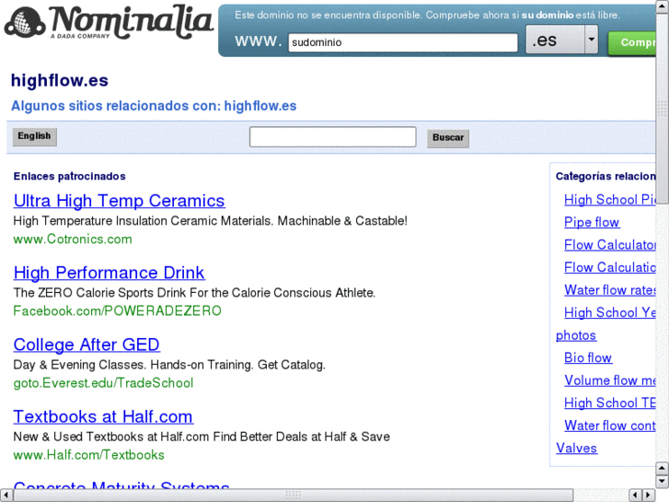Open the Water flow rates category link
Viewport: 669px width, 502px height.
coord(610,290)
